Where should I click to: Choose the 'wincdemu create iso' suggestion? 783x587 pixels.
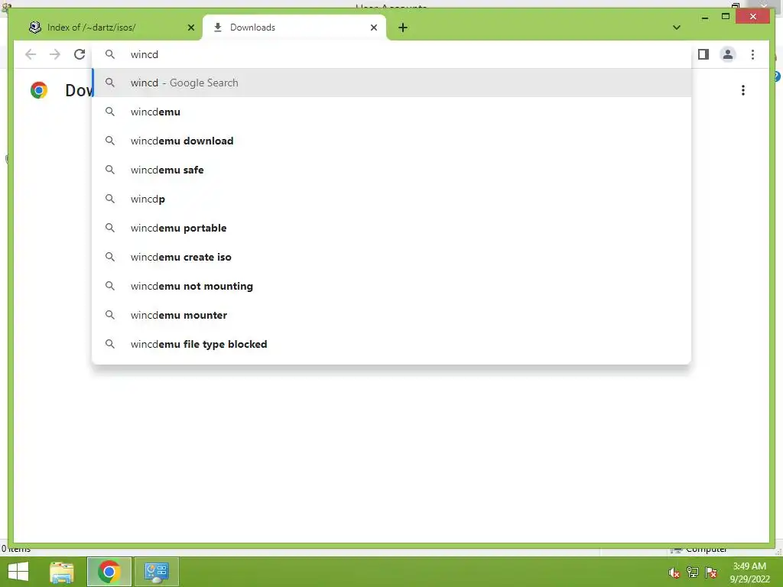click(391, 257)
